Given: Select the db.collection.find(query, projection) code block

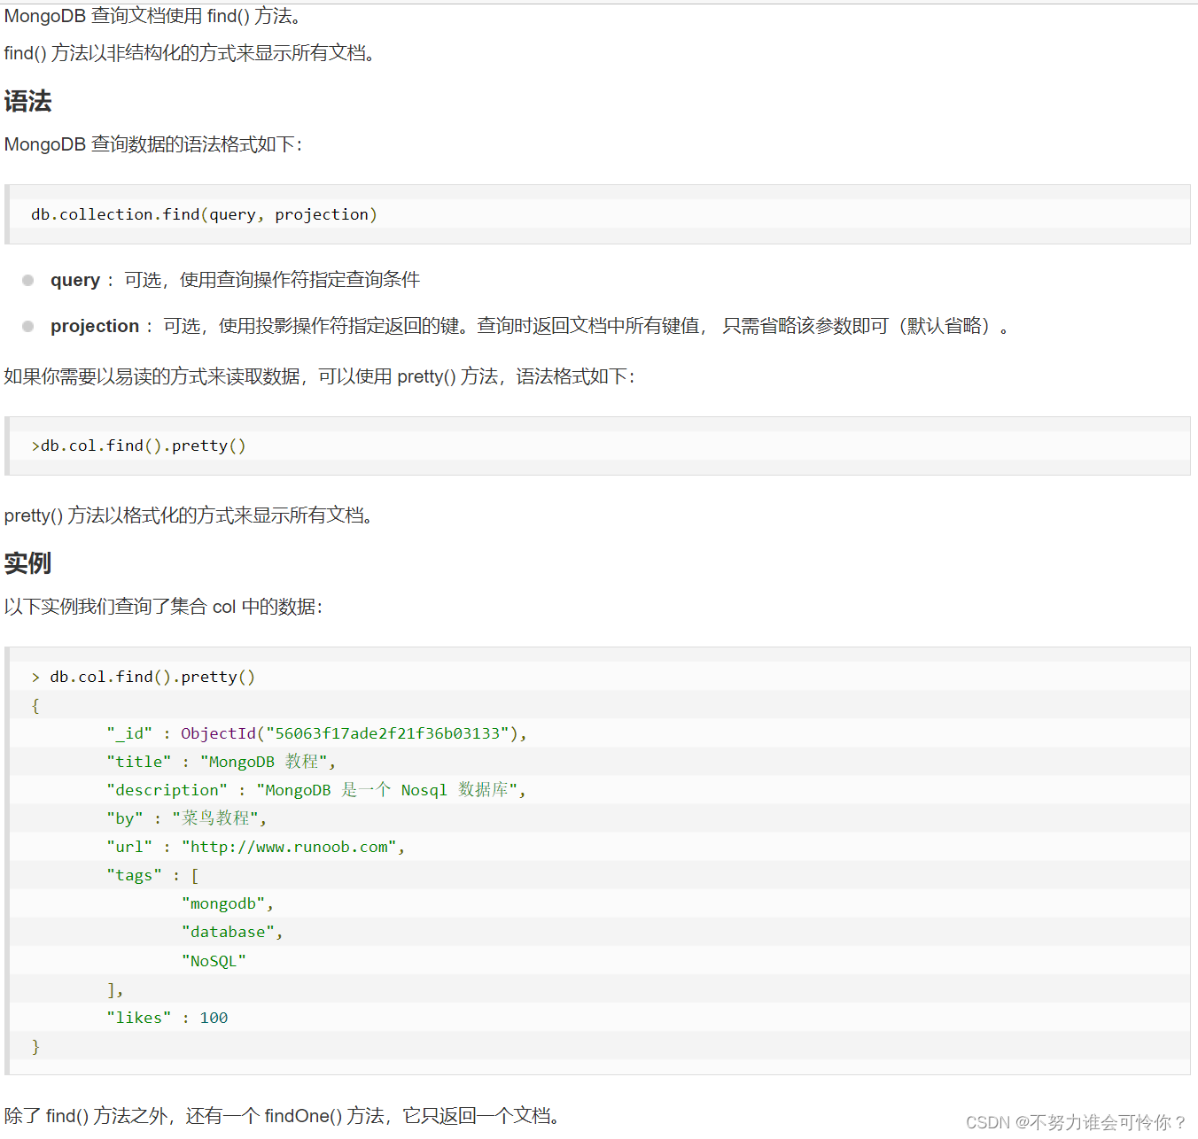Looking at the screenshot, I should point(203,213).
